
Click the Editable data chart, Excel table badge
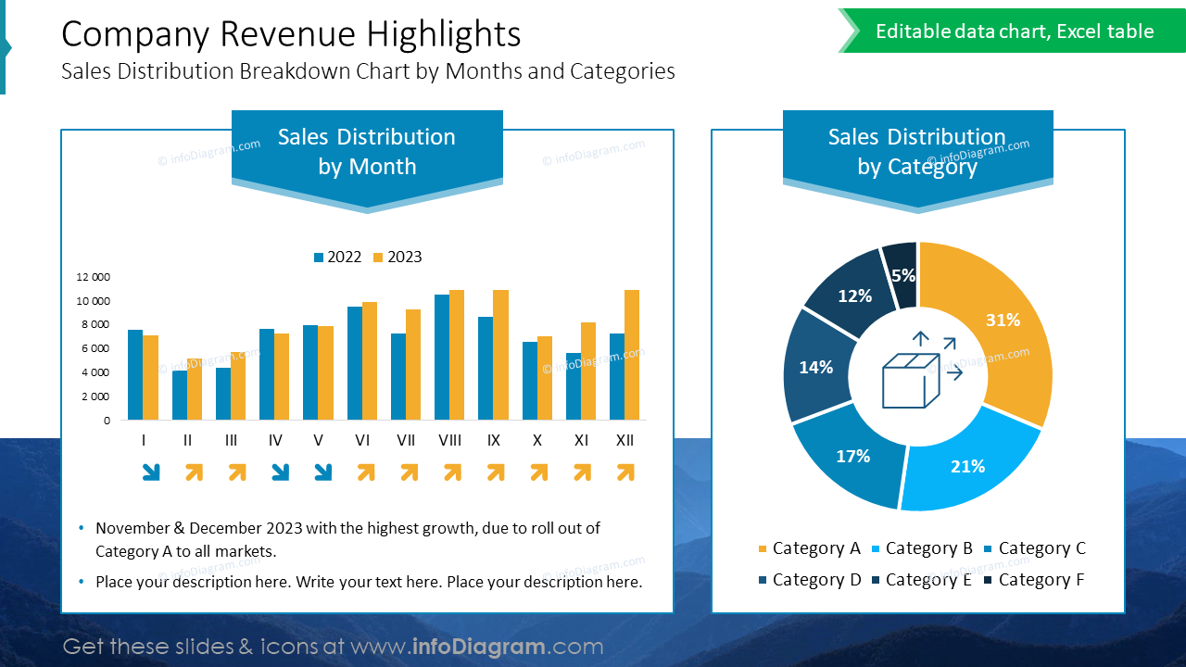tap(1016, 31)
